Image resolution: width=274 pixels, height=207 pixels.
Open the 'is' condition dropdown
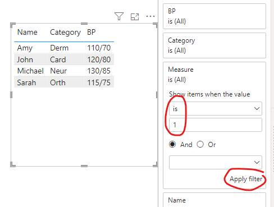coord(216,109)
